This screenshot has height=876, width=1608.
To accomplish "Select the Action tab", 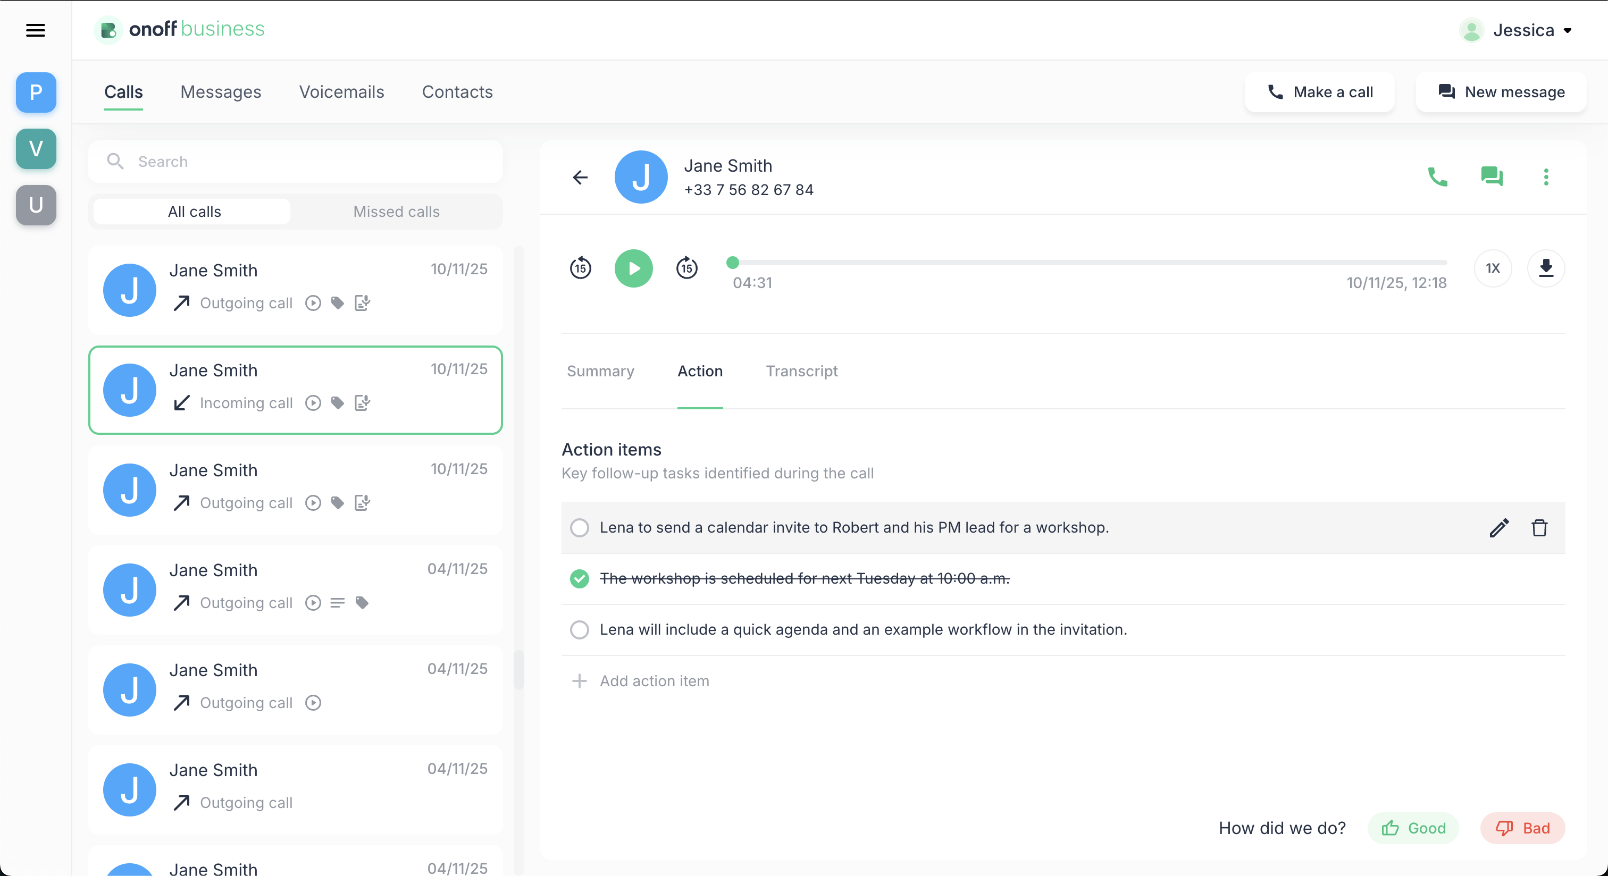I will point(700,371).
